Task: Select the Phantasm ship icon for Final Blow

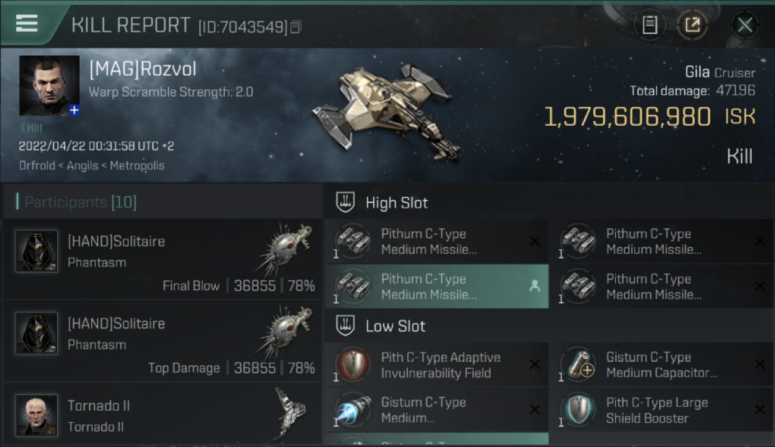Action: pyautogui.click(x=285, y=249)
